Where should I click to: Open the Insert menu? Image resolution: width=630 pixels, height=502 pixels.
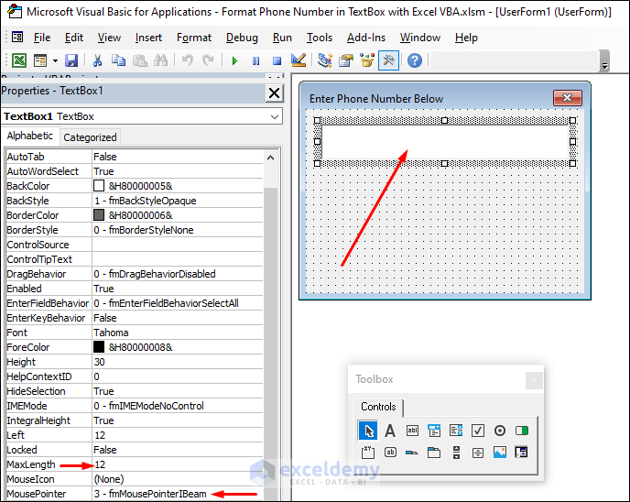point(148,38)
